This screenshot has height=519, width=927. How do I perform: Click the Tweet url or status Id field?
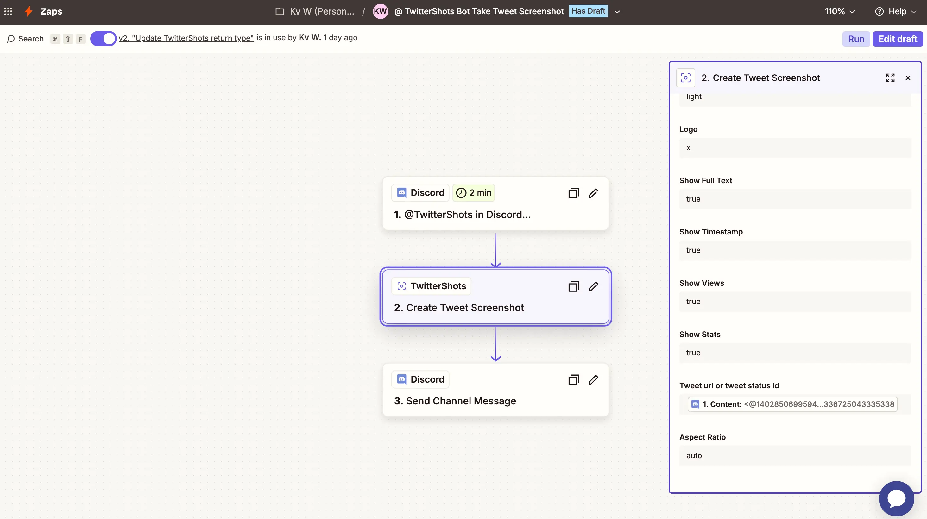point(795,404)
